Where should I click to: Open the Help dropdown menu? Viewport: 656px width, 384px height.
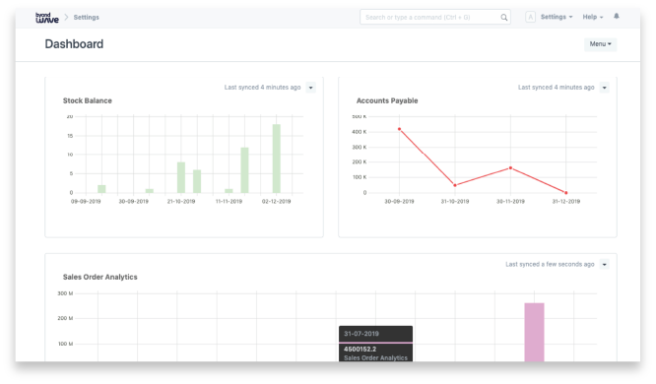tap(593, 17)
